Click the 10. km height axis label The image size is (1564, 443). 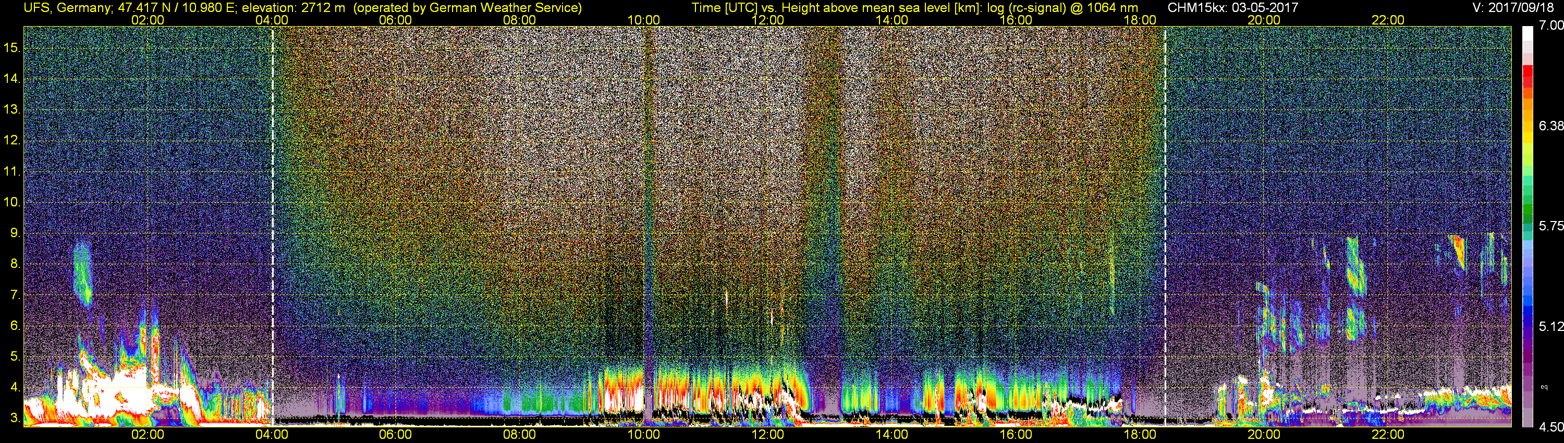pos(12,202)
